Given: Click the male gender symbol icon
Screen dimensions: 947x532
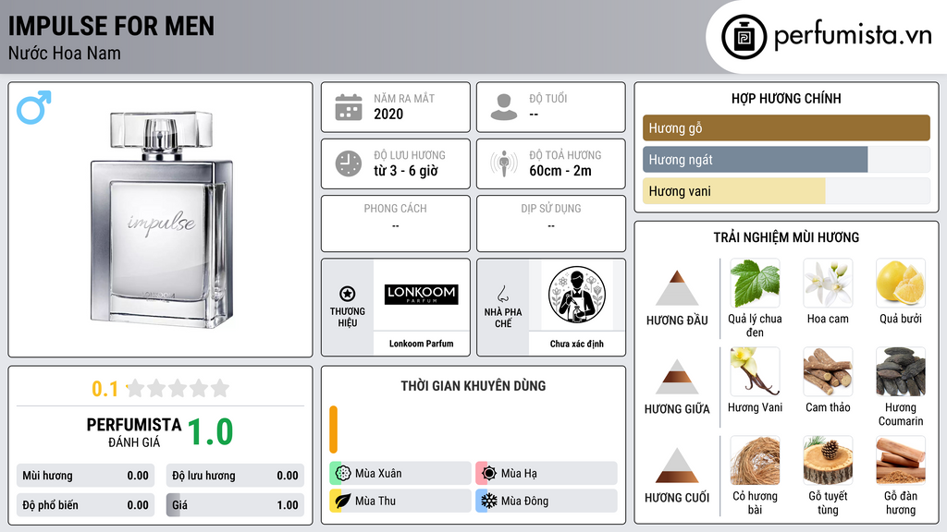Looking at the screenshot, I should 34,107.
